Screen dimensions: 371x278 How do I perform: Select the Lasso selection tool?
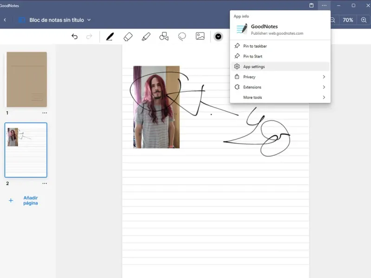[x=182, y=37]
